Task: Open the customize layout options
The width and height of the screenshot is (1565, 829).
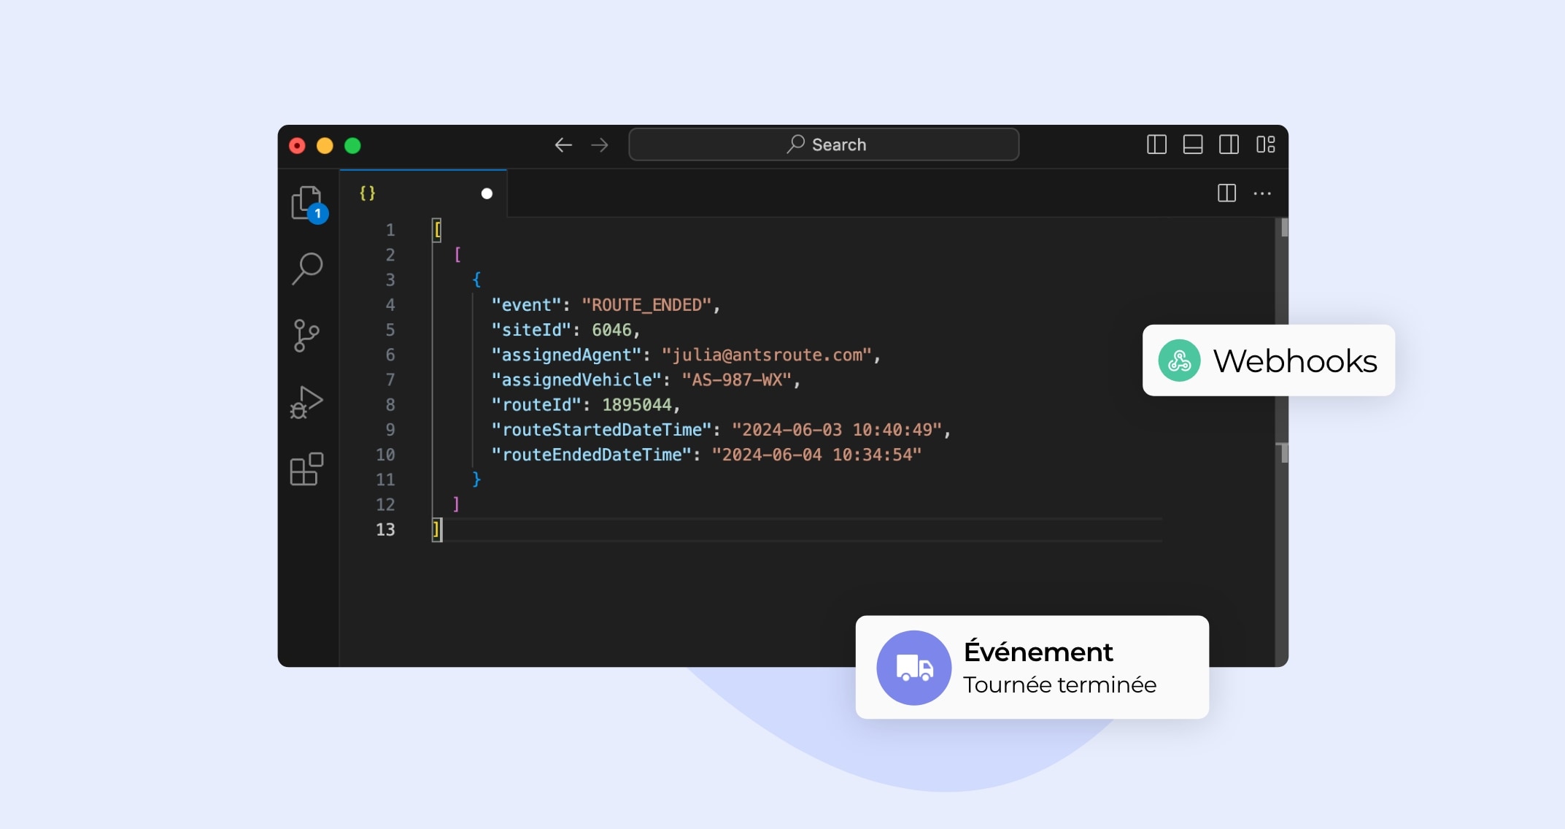Action: tap(1265, 144)
